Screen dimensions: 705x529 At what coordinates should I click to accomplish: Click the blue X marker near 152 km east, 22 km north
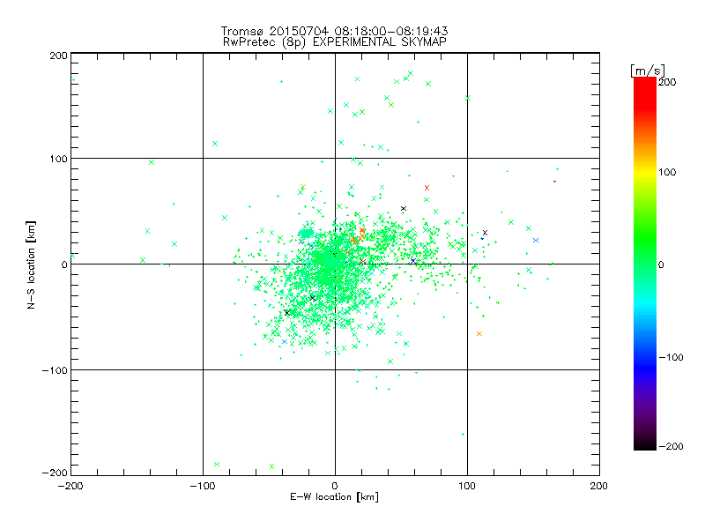[x=536, y=240]
